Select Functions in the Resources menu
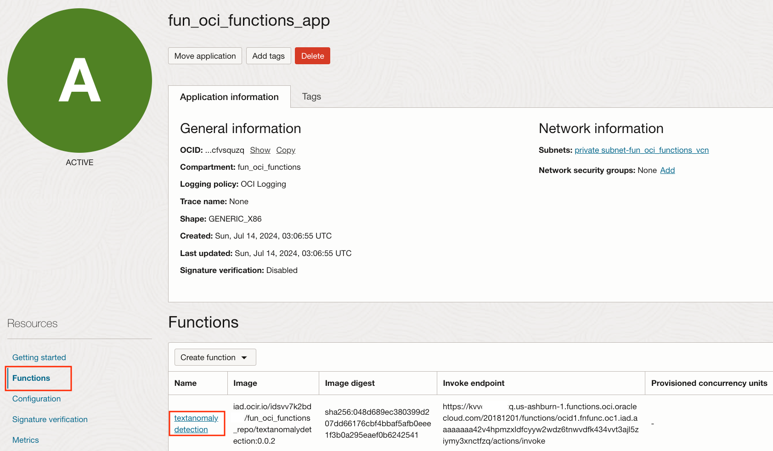Screen dimensions: 773x451 coord(31,378)
